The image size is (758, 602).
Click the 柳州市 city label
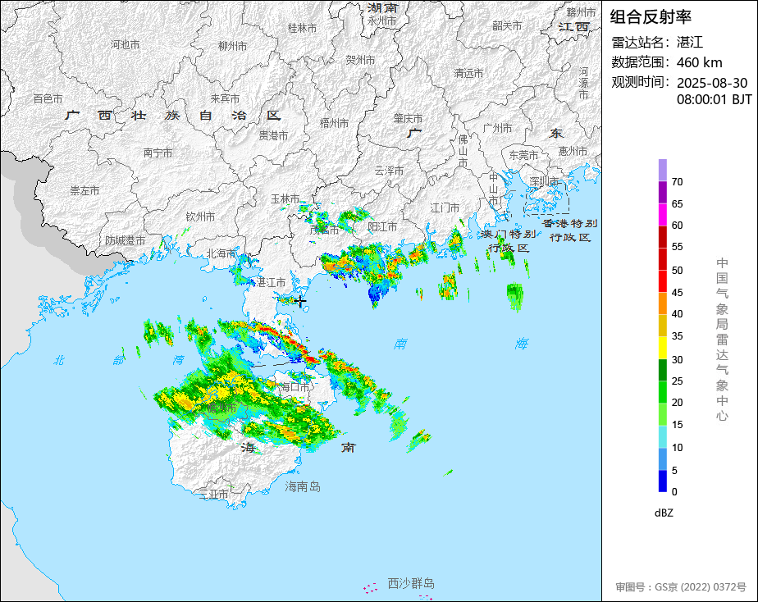(232, 46)
